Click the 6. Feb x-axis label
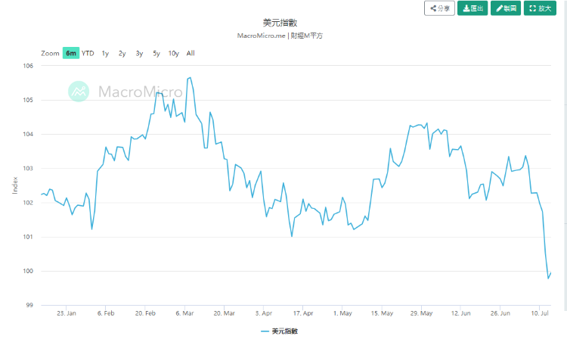567x342 pixels. point(106,313)
